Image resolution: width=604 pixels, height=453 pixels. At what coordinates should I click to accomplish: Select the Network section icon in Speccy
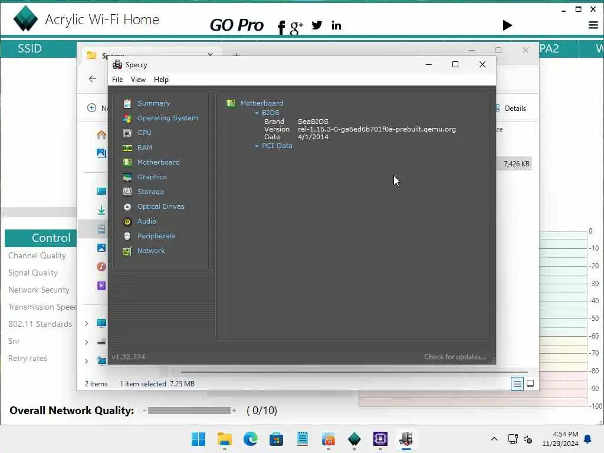[x=127, y=251]
